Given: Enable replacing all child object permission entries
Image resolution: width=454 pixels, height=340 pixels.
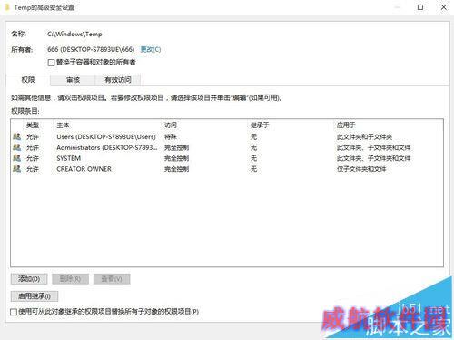Looking at the screenshot, I should [14, 312].
